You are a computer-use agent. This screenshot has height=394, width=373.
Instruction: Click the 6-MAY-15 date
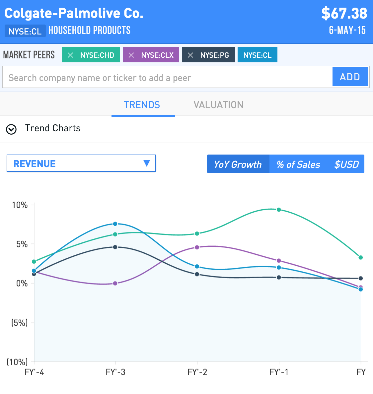pyautogui.click(x=347, y=30)
